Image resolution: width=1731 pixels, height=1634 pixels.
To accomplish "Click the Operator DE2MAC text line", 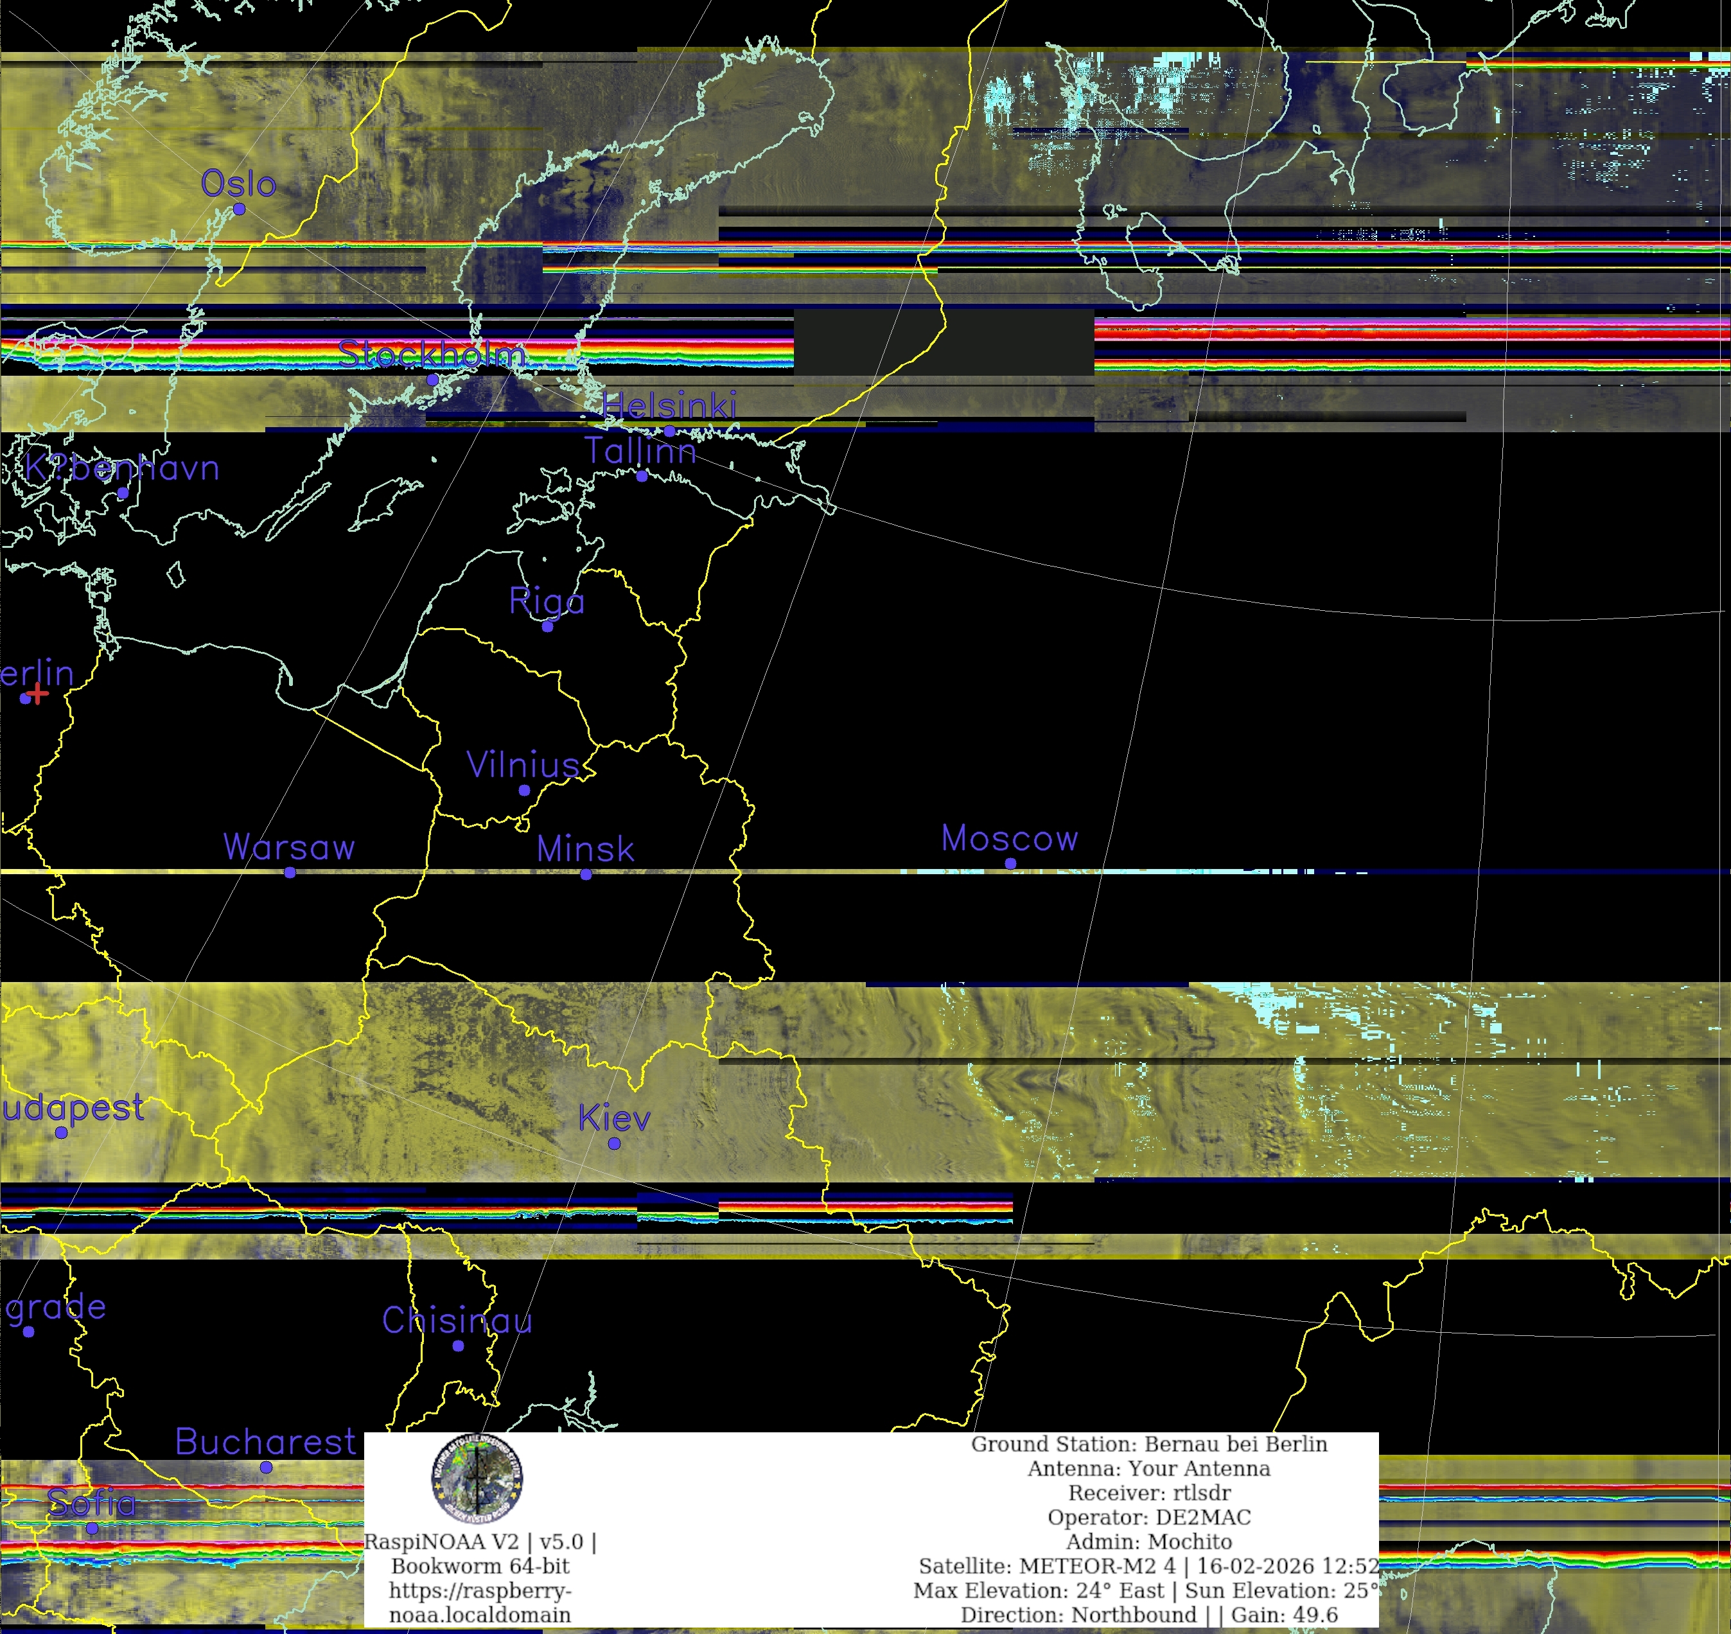I will click(1148, 1516).
